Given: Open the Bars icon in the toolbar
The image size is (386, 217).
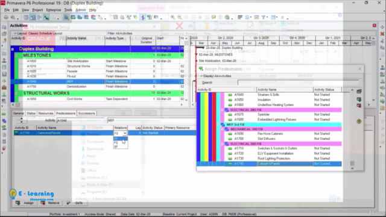Looking at the screenshot, I should [240, 17].
